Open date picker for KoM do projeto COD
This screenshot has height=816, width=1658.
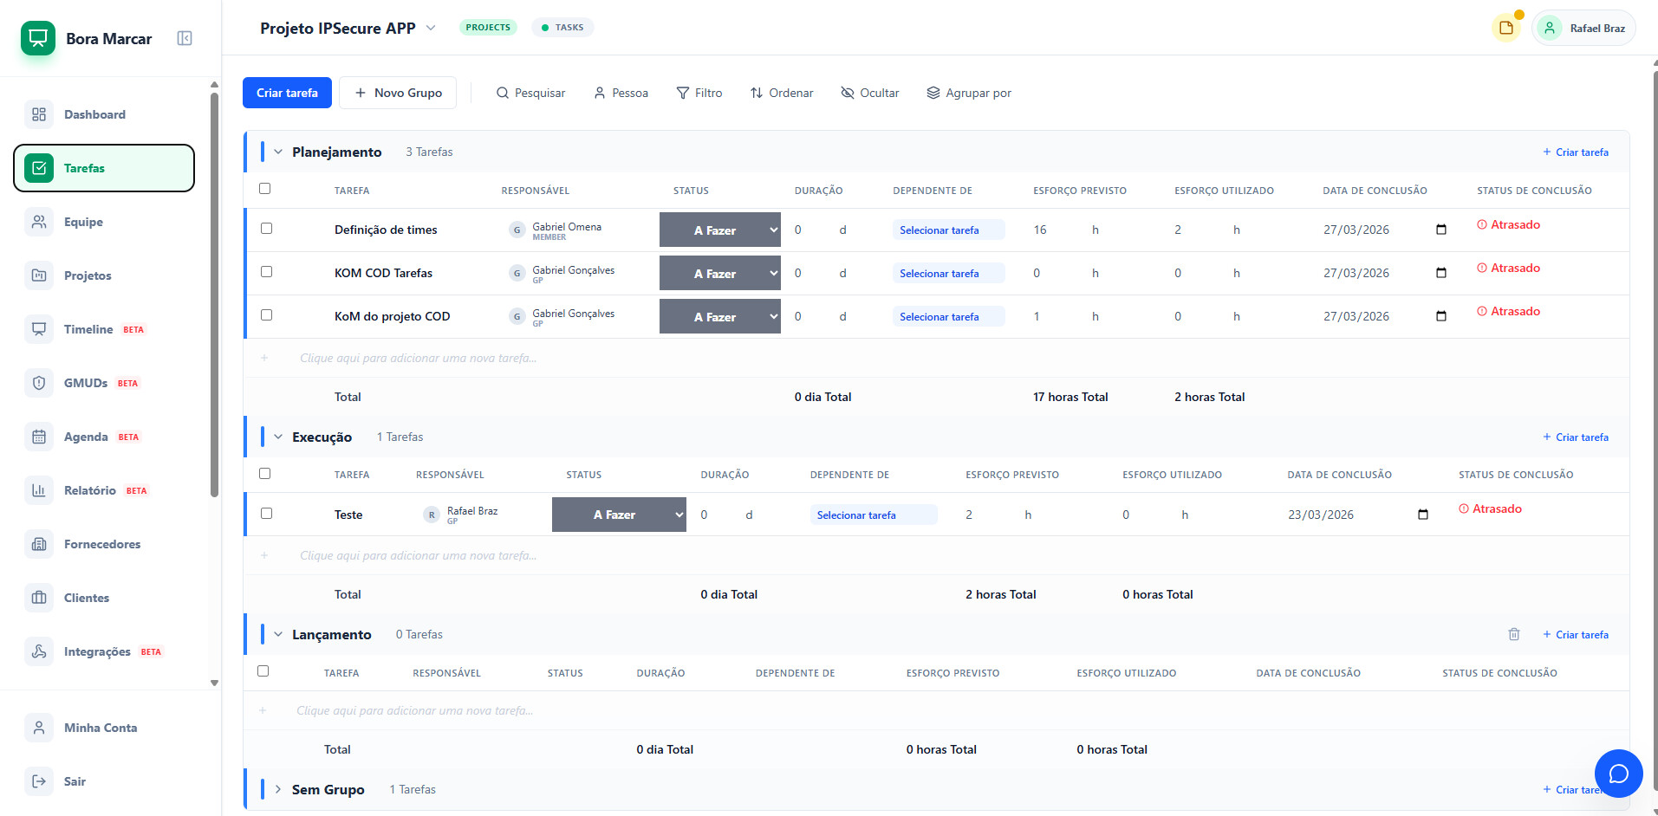click(1441, 316)
